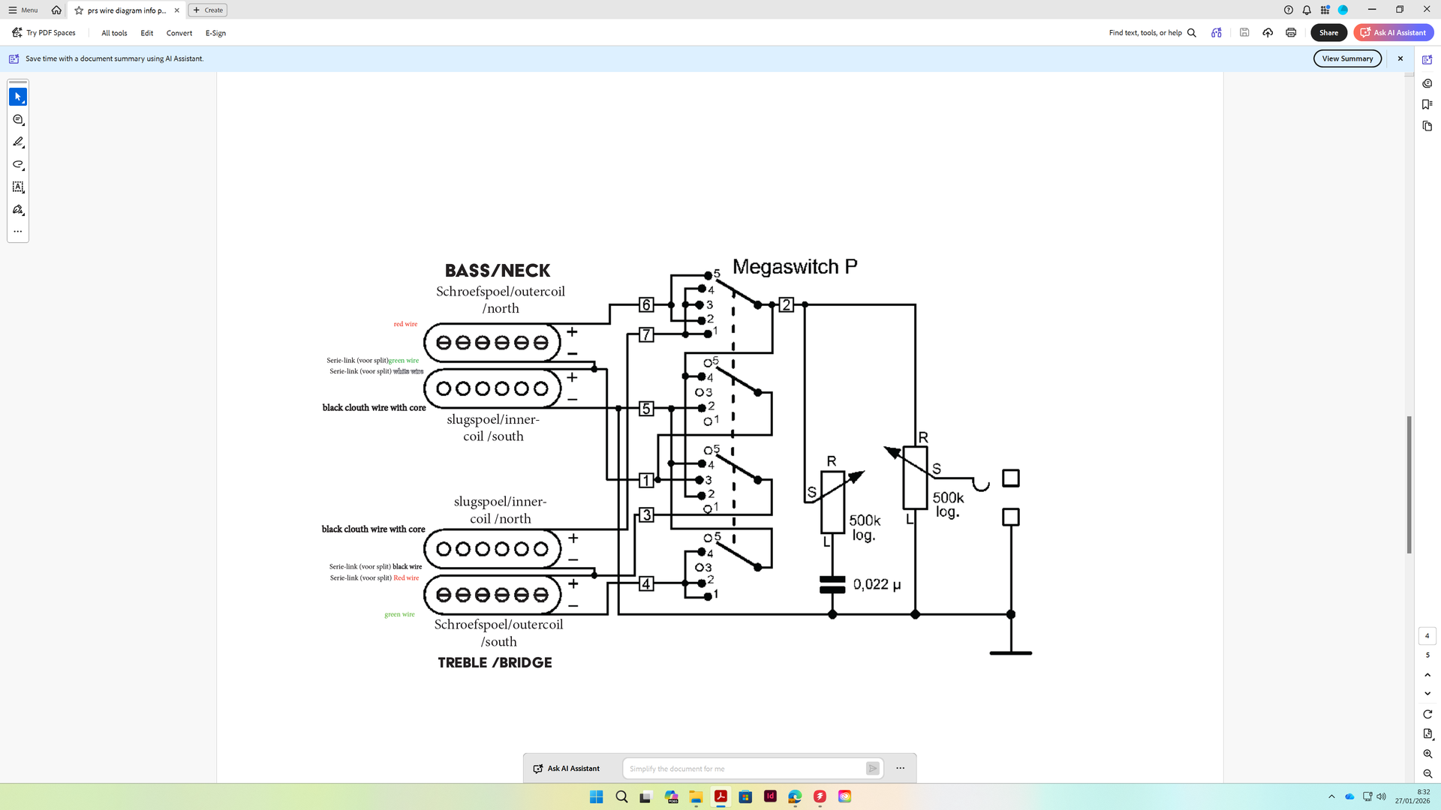
Task: Dismiss the AI summary banner
Action: click(x=1400, y=58)
